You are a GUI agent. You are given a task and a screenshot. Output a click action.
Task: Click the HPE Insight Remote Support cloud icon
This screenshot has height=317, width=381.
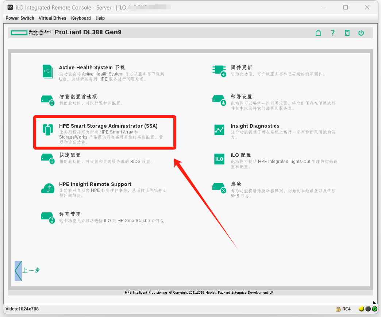[48, 188]
